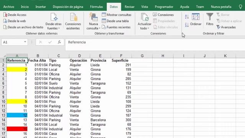Screen dimensions: 245x138
Task: Click Desde la web data source
Action: click(x=15, y=21)
